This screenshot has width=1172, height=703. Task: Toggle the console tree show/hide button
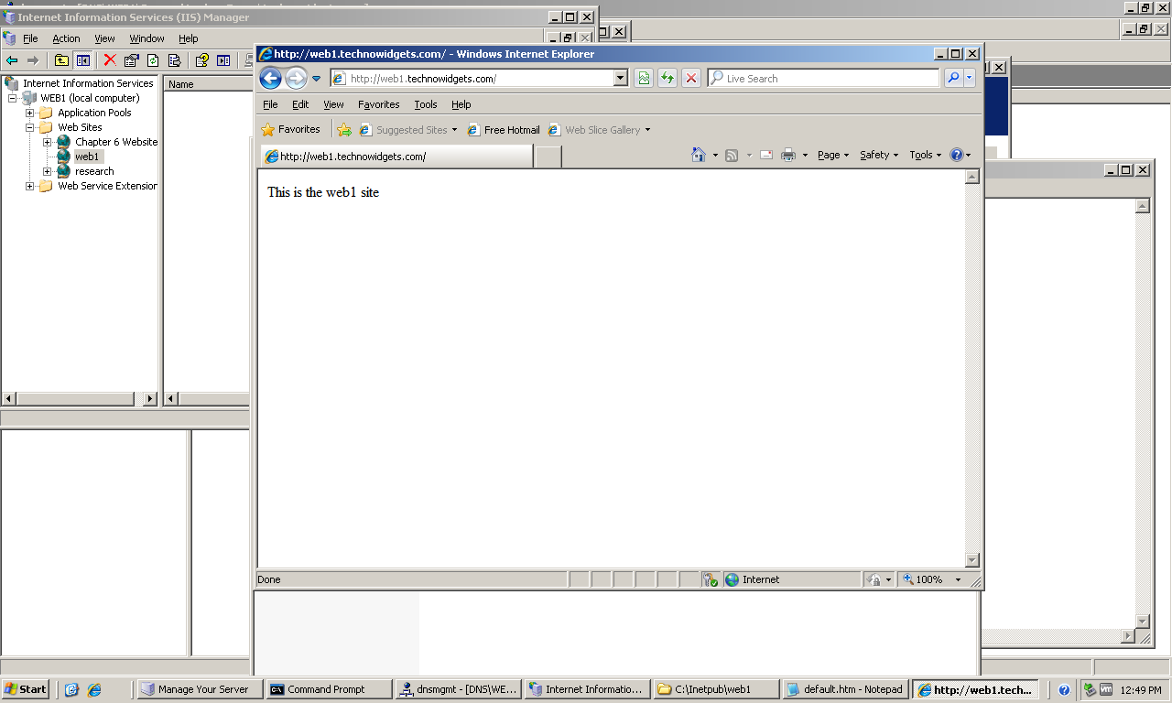pos(83,60)
